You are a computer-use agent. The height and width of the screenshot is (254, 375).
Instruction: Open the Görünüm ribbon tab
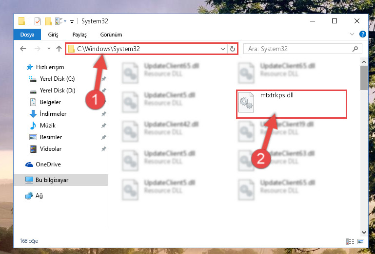(x=111, y=35)
